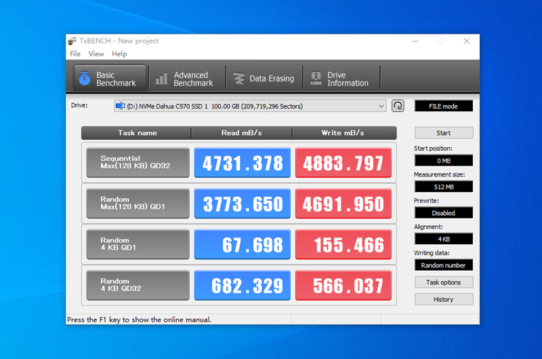The width and height of the screenshot is (542, 359).
Task: Change Start position 0 MB value
Action: pyautogui.click(x=444, y=161)
